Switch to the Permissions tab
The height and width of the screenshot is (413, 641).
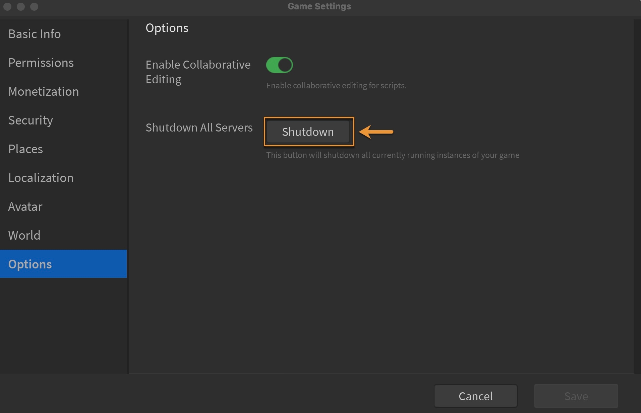[x=41, y=63]
